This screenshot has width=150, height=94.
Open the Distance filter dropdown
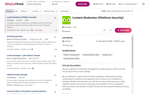coord(25,11)
